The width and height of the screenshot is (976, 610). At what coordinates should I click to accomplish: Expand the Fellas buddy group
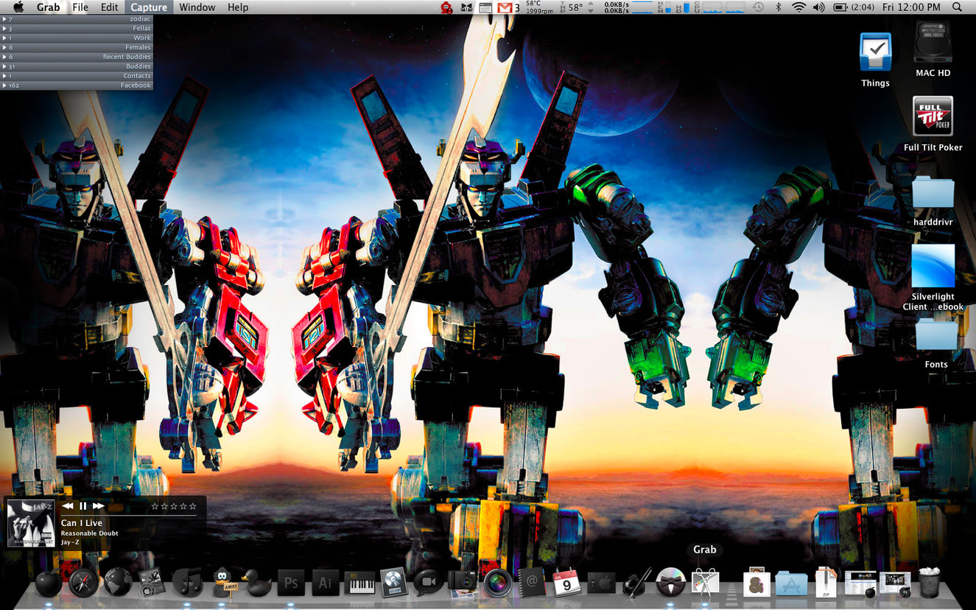[x=76, y=29]
